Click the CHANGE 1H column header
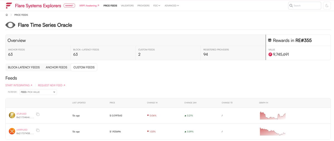This screenshot has width=334, height=141. (x=152, y=103)
